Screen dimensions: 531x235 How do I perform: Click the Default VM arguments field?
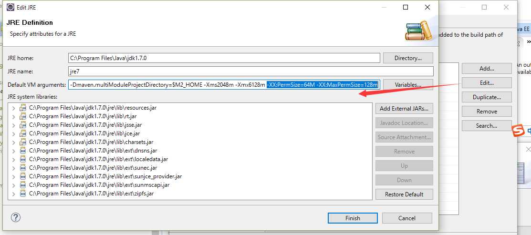(x=224, y=84)
